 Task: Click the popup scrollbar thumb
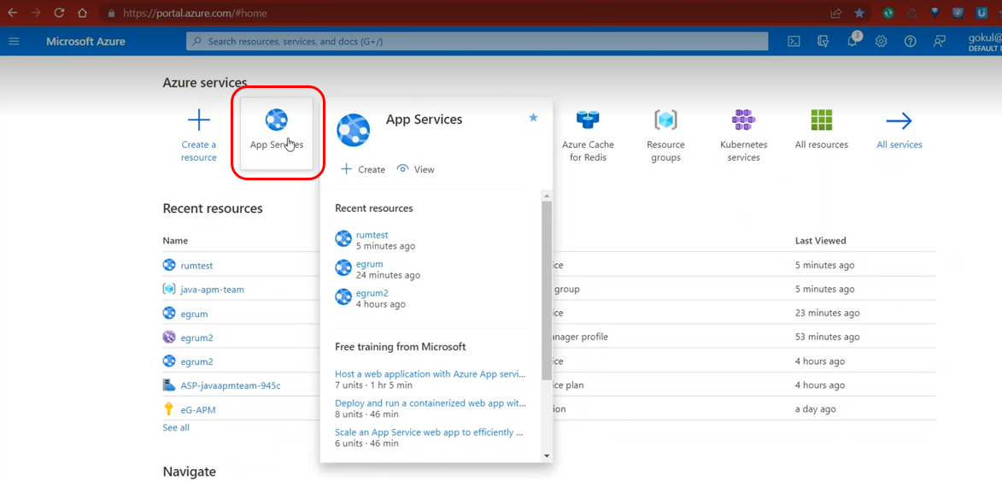[547, 290]
